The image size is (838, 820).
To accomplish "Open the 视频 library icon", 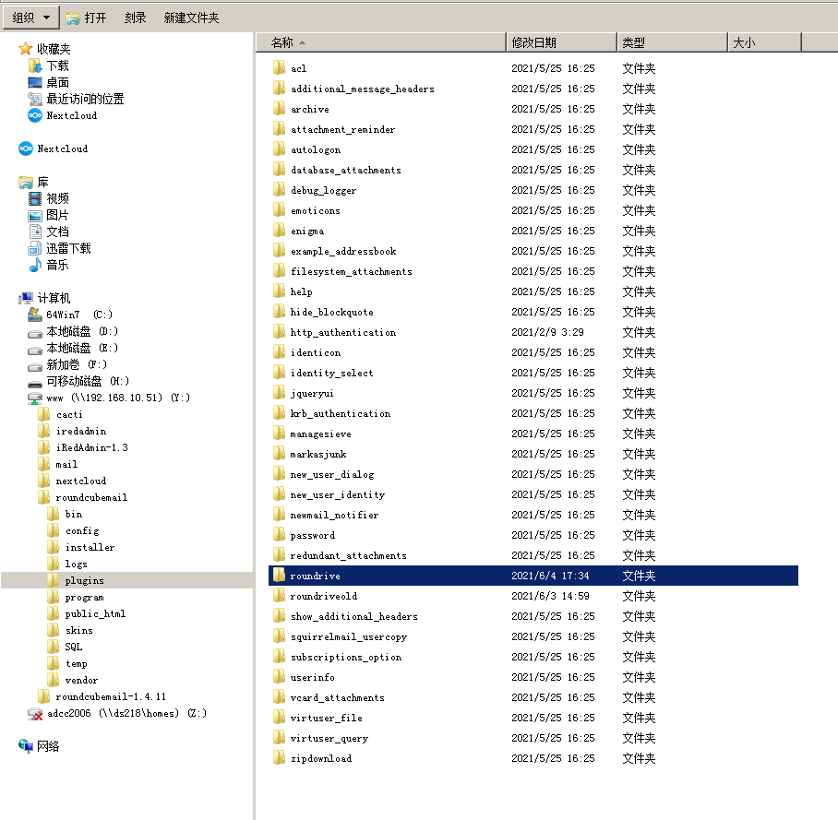I will 35,198.
